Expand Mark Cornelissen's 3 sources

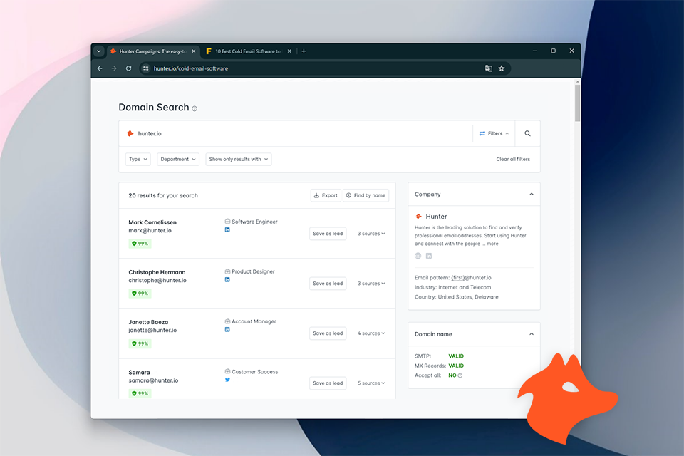[371, 234]
